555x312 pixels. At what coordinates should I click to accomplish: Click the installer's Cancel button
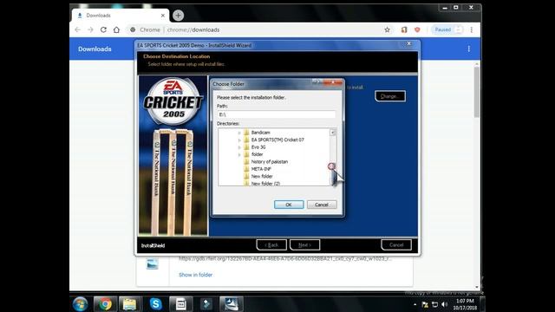tap(396, 244)
